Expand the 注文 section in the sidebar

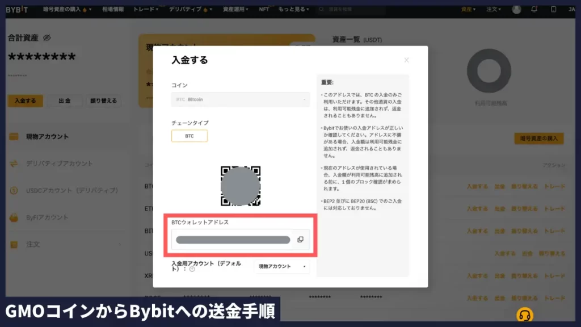click(67, 244)
